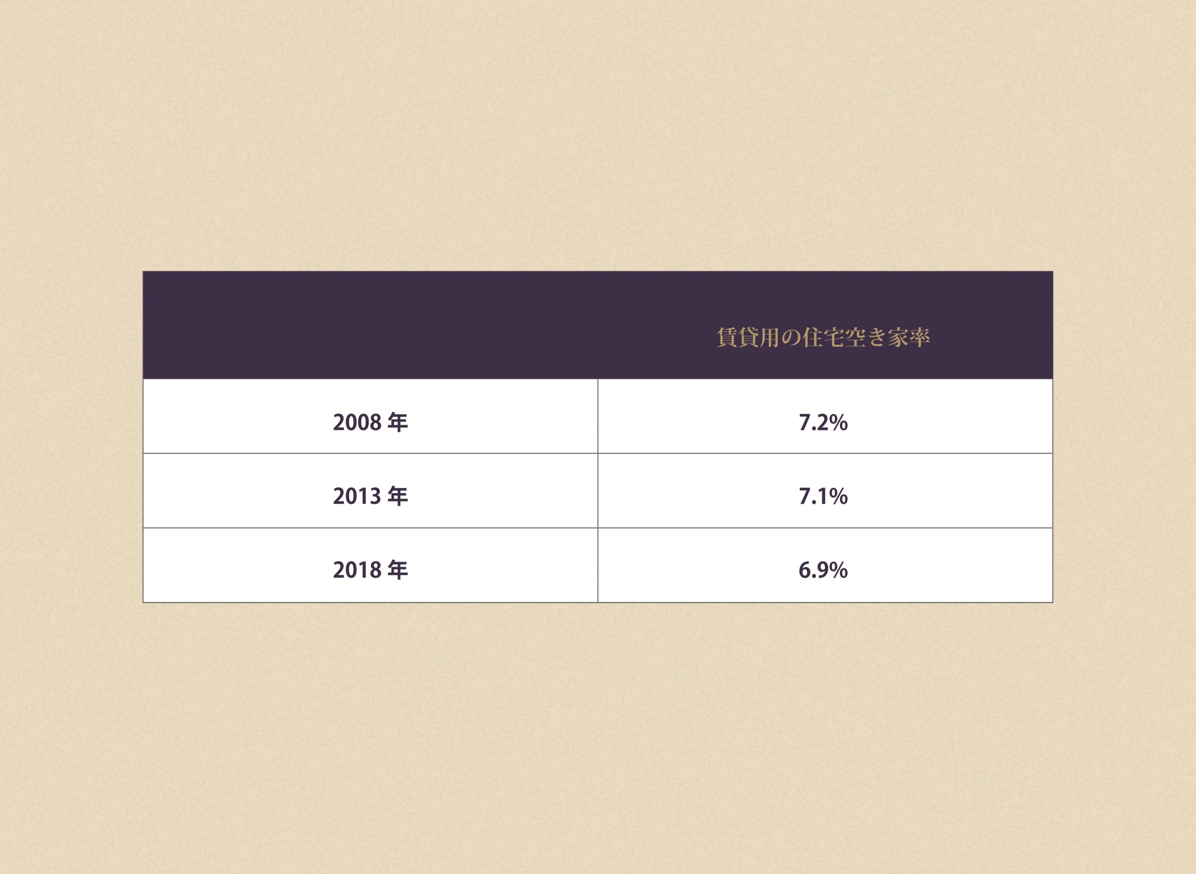Click the beige background above the table

pyautogui.click(x=598, y=132)
